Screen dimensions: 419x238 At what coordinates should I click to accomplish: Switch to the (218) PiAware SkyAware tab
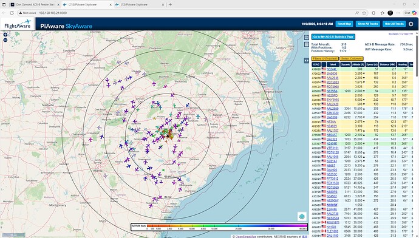pyautogui.click(x=87, y=4)
